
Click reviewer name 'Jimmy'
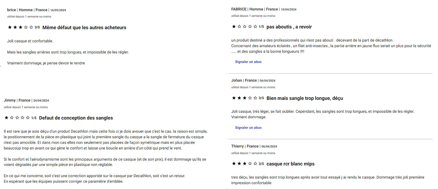coord(10,100)
